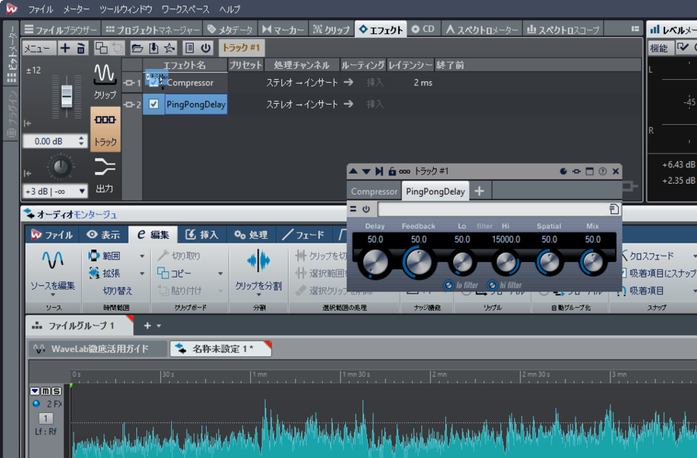Select the 出力 (Output) effects section

click(105, 175)
